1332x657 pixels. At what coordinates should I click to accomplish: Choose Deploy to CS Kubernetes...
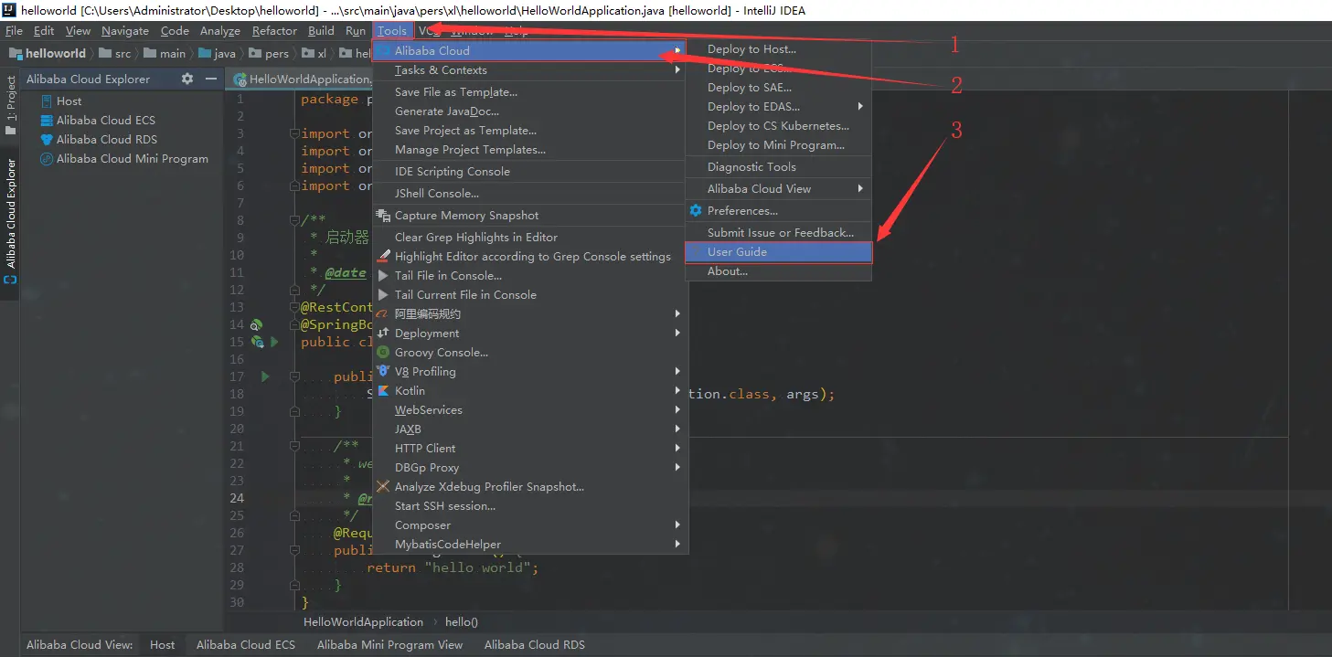(779, 126)
